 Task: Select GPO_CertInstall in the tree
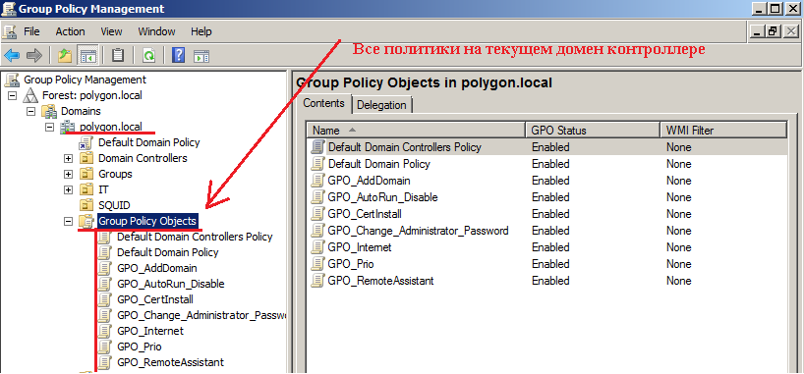pyautogui.click(x=155, y=299)
